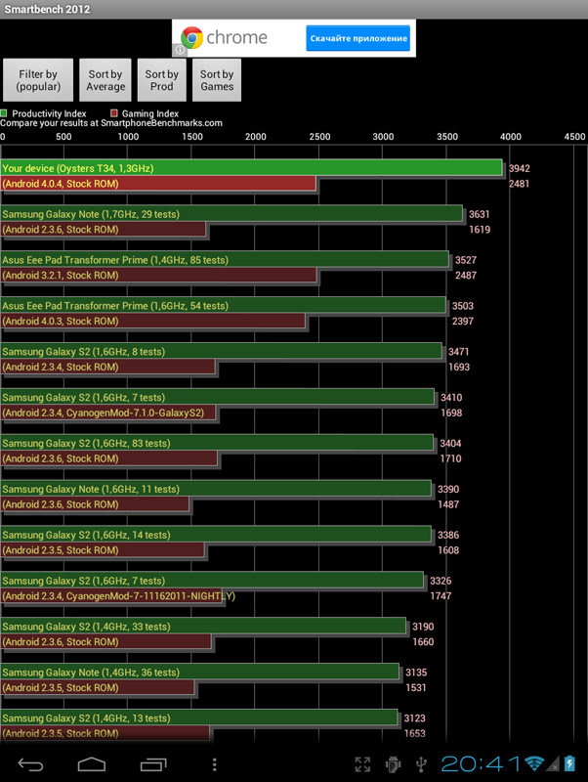
Task: Click the blue Скачайте приложение button
Action: [358, 38]
